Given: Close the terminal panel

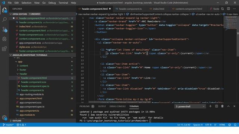Looking at the screenshot, I should (x=234, y=106).
